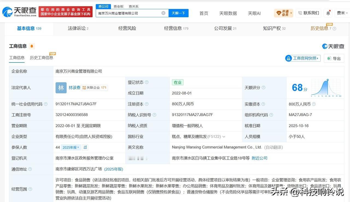Open the 公司发展 tab
This screenshot has height=202, width=350.
click(225, 28)
